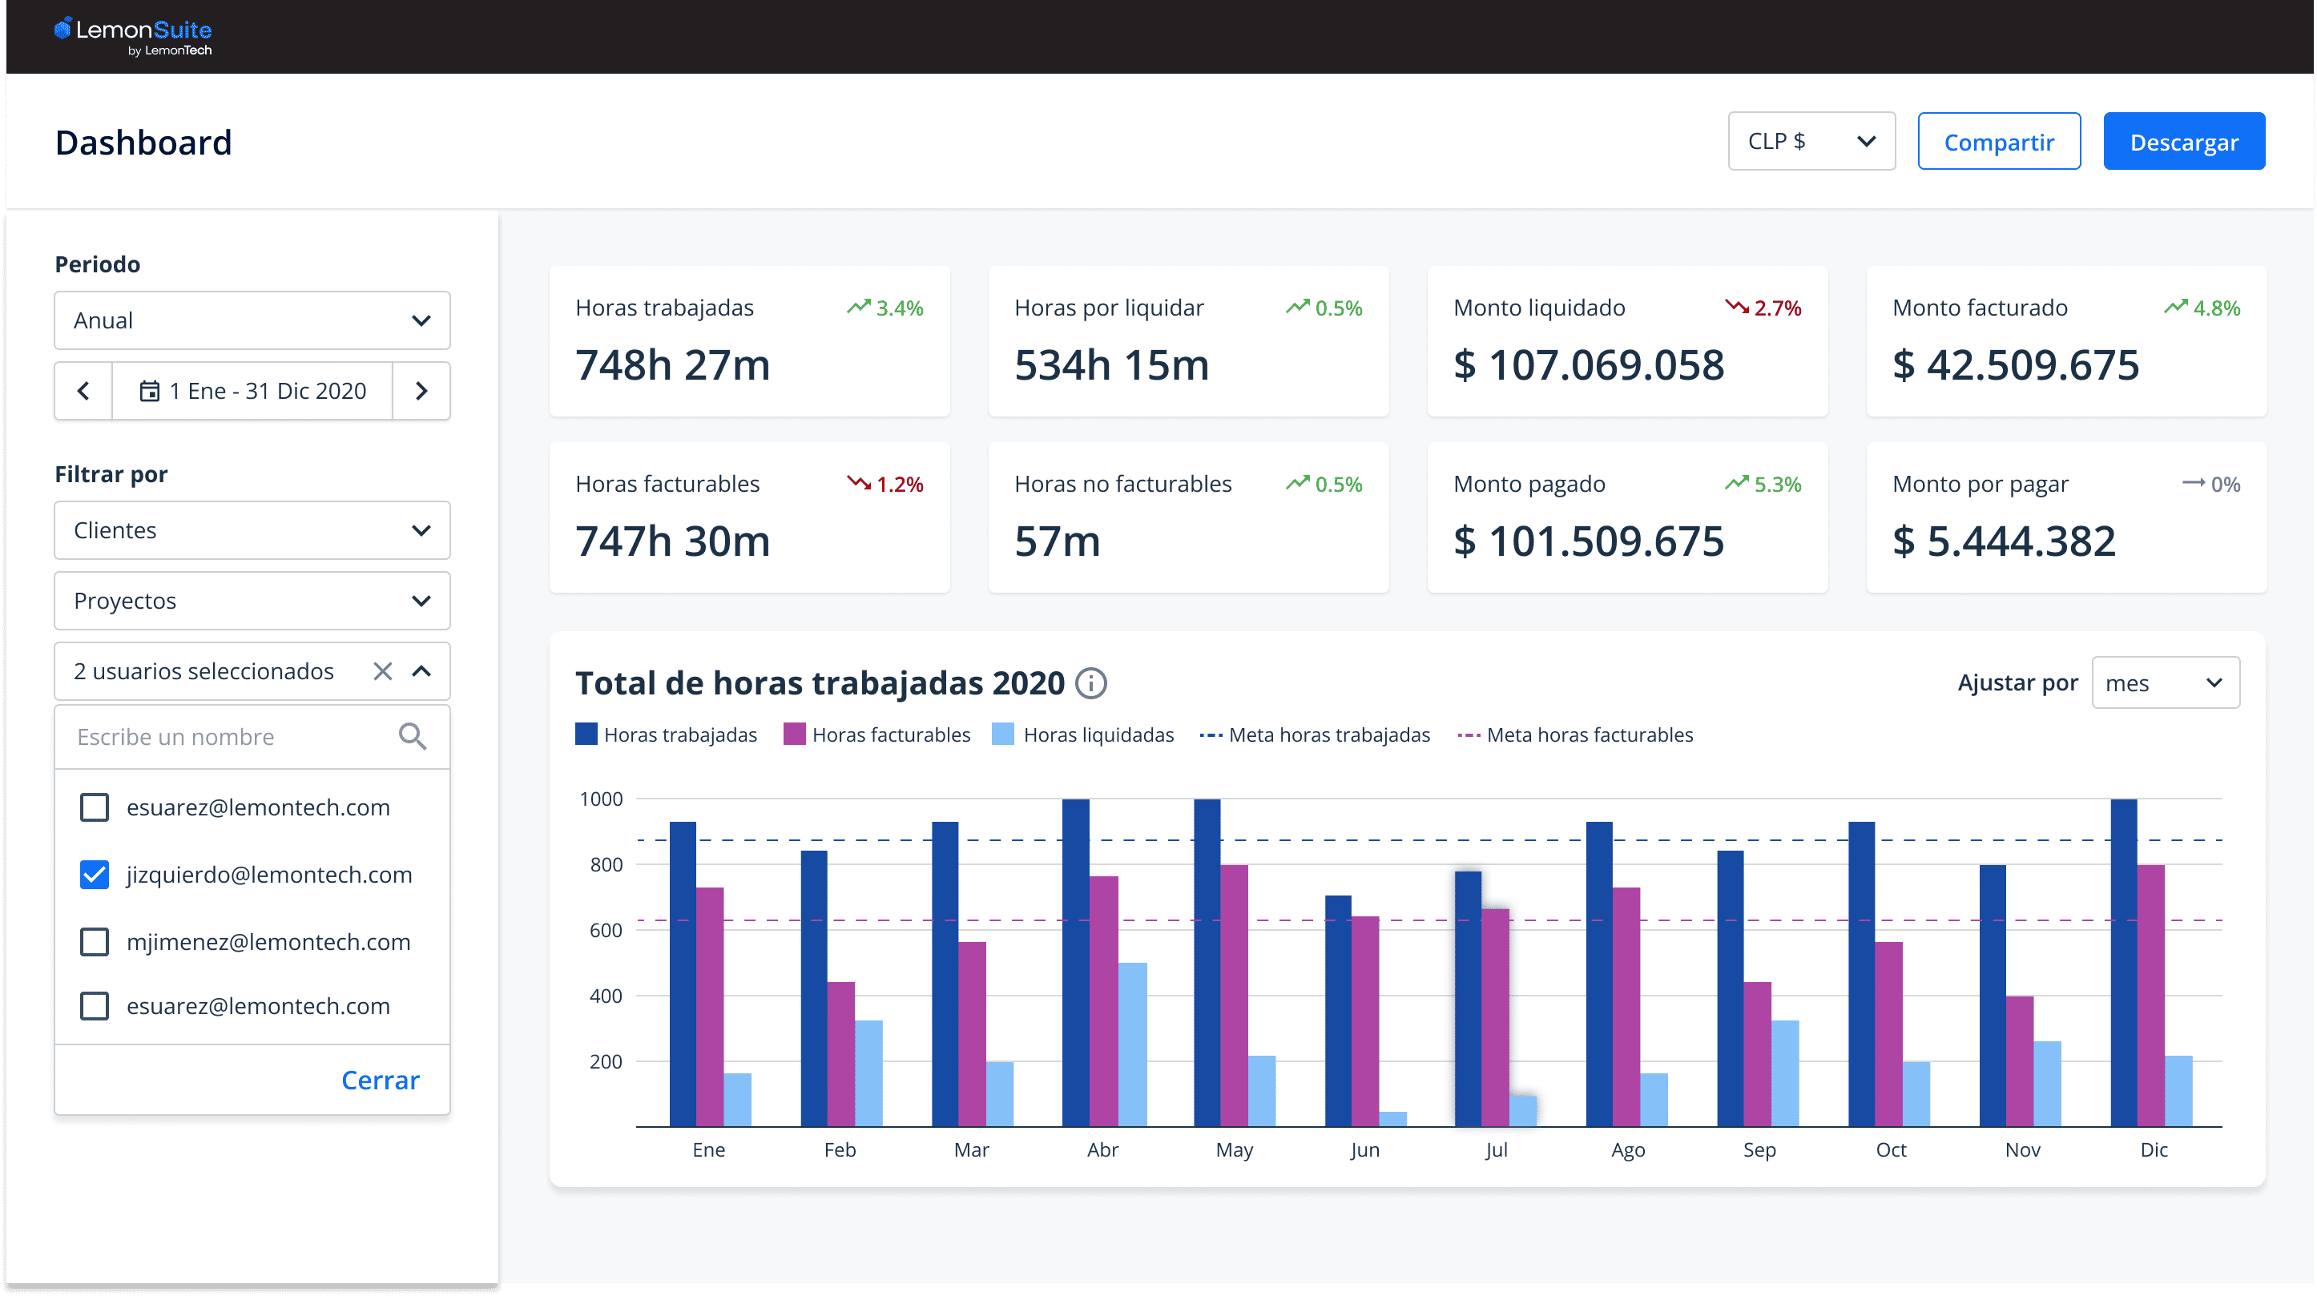Expand the Clientes filter dropdown
2317x1296 pixels.
(252, 530)
